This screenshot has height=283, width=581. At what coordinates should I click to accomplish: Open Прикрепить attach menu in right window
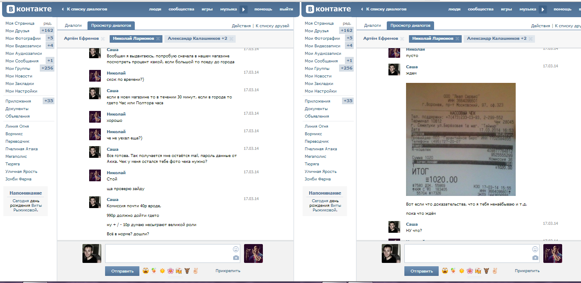(x=527, y=271)
